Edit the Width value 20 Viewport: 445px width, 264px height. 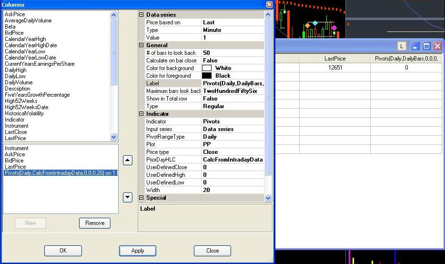[233, 190]
